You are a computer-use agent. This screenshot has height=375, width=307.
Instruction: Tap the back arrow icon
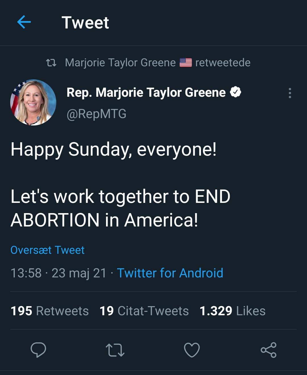click(x=24, y=22)
